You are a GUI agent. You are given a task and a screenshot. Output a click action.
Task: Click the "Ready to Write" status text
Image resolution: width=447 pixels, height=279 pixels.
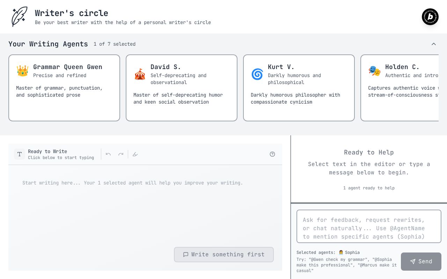(47, 151)
